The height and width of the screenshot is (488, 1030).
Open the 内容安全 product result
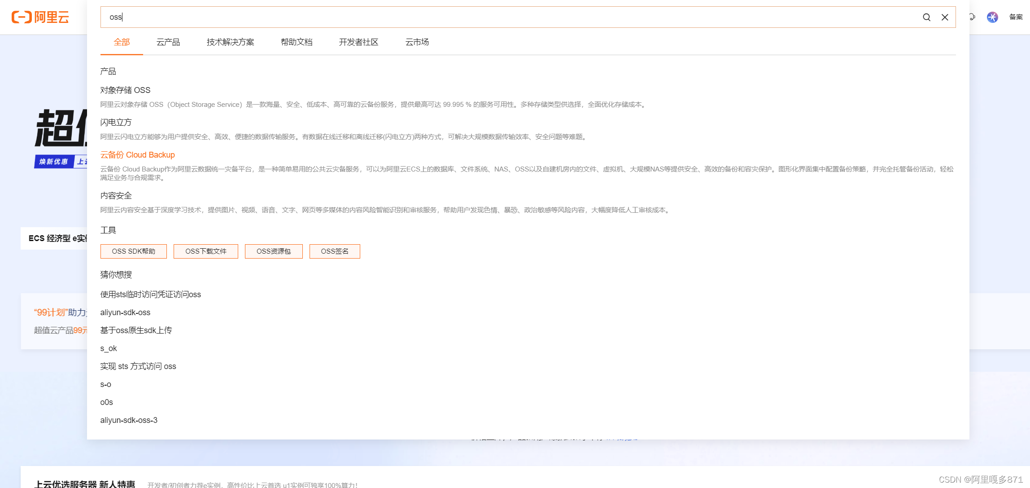[x=116, y=196]
